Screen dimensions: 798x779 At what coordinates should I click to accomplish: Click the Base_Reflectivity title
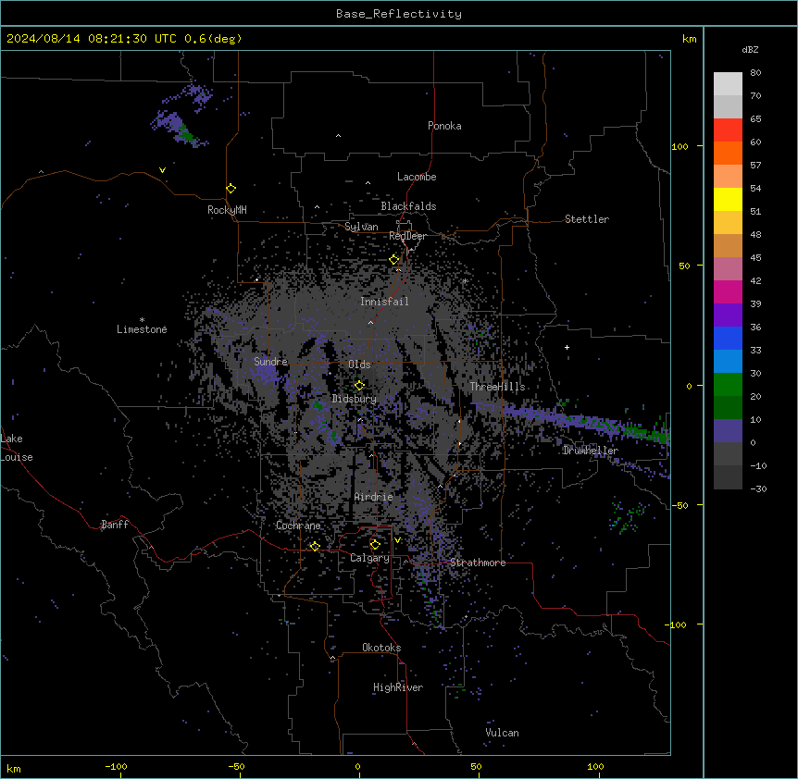pyautogui.click(x=399, y=14)
